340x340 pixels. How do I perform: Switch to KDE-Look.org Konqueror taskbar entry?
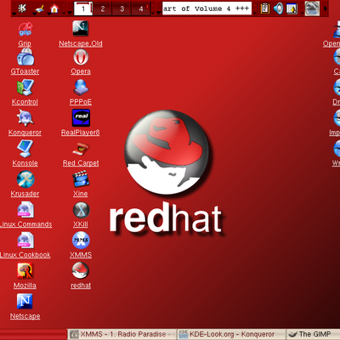[231, 334]
